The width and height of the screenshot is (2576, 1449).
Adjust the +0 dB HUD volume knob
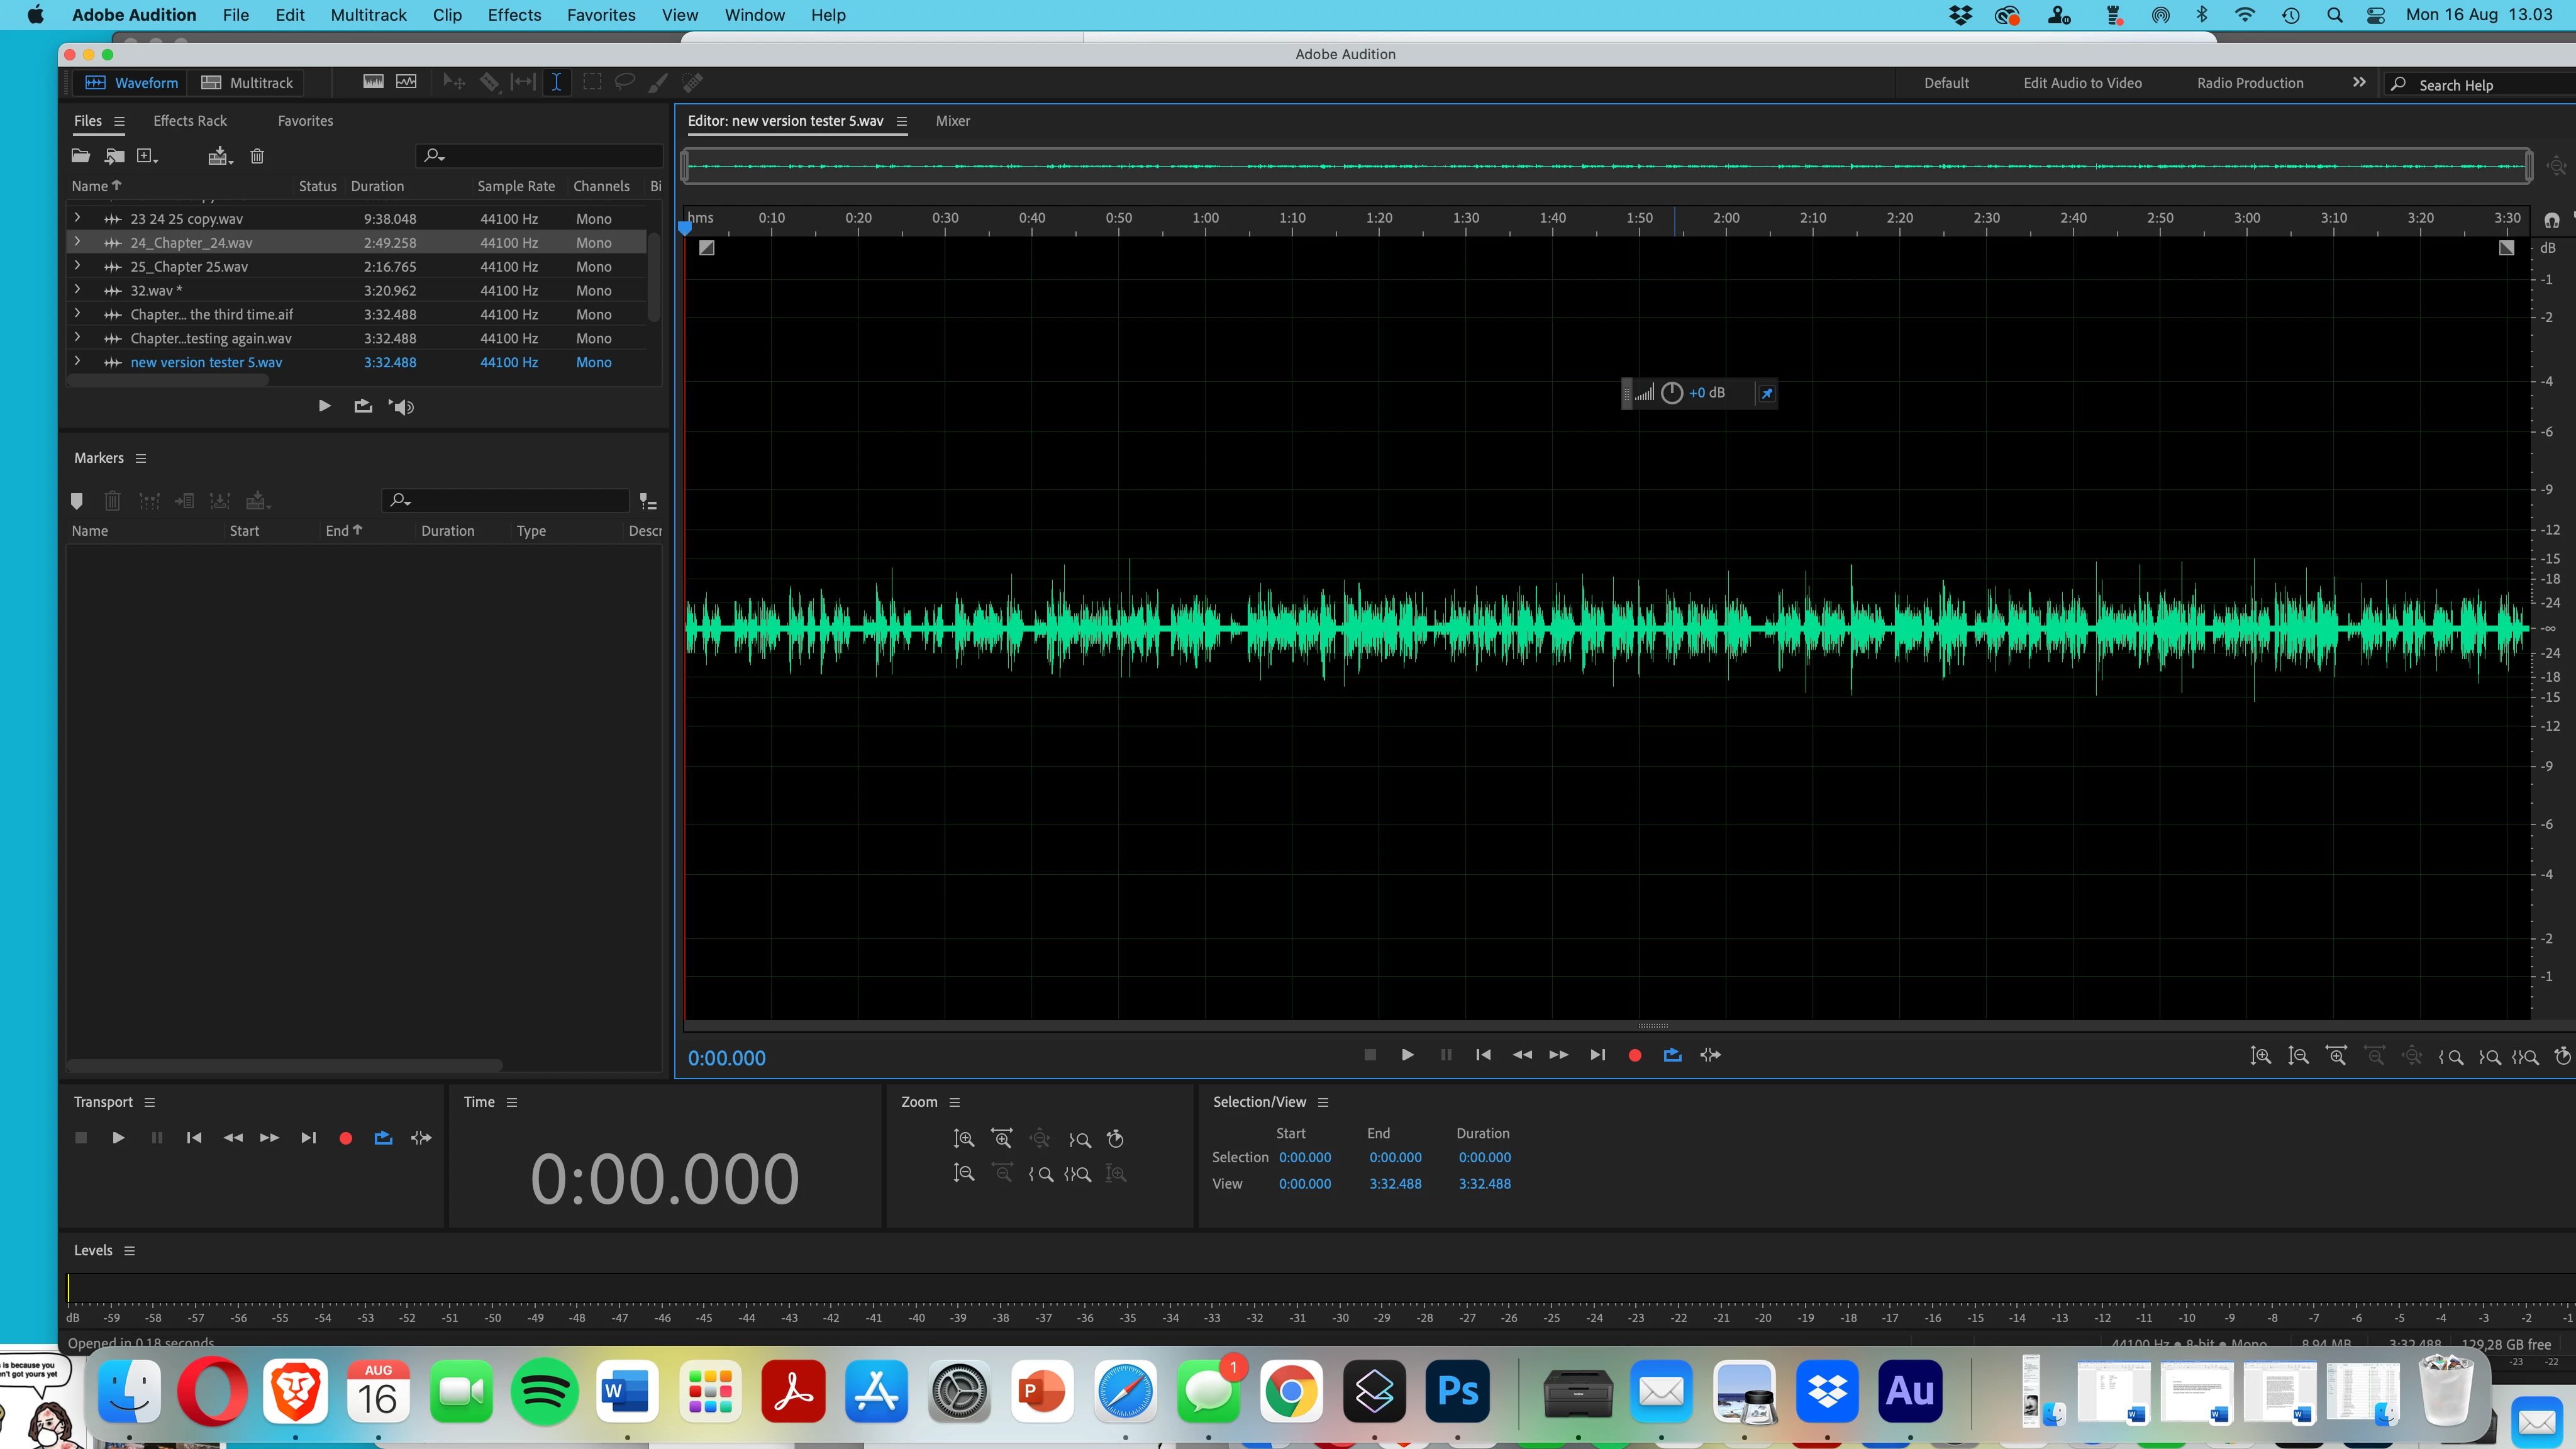(1672, 393)
